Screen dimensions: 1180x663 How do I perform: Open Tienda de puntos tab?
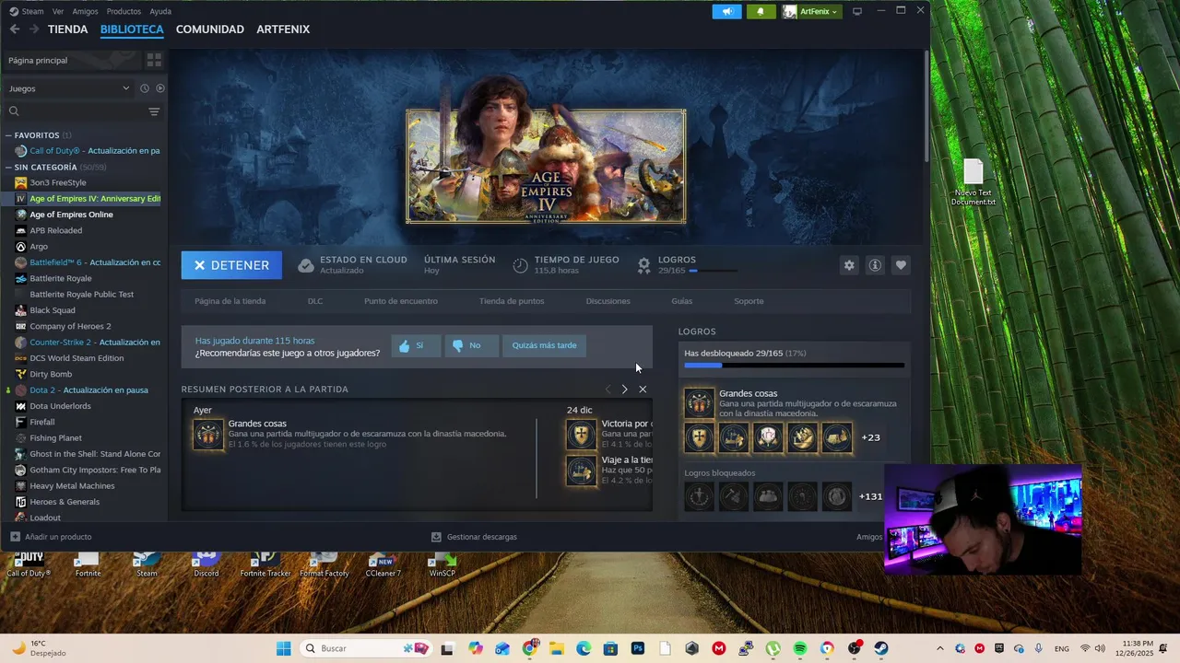tap(512, 301)
